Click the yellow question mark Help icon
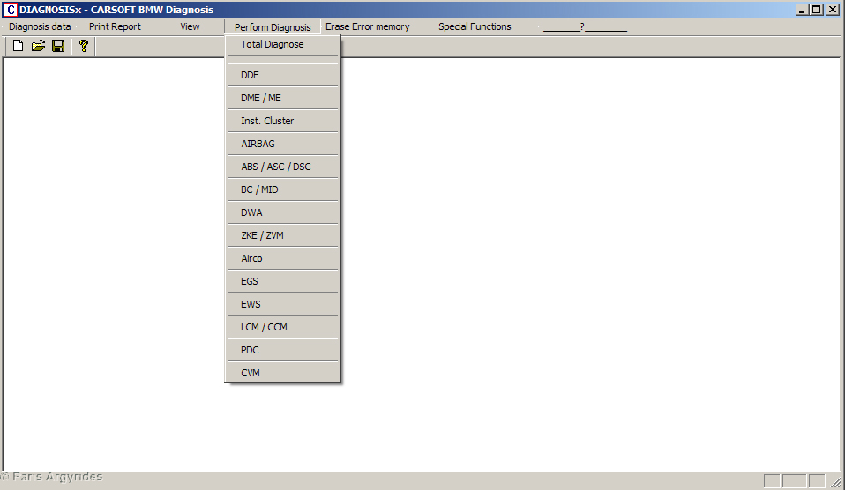 point(84,46)
